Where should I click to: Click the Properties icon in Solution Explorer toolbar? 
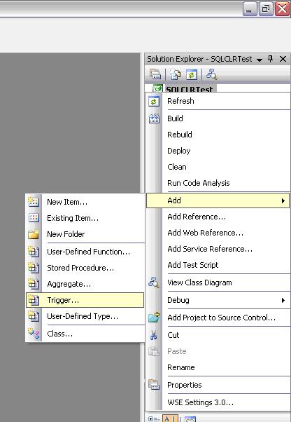click(155, 74)
